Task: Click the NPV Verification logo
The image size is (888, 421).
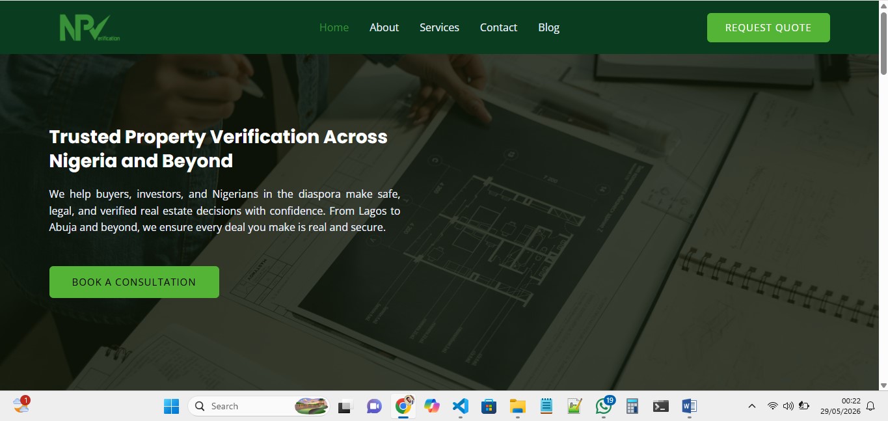Action: [90, 28]
